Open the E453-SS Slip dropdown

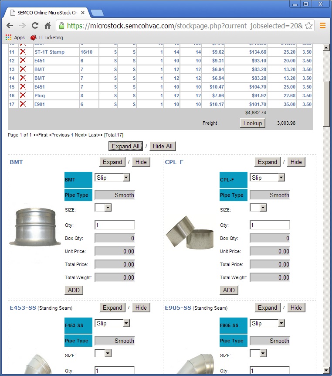click(112, 323)
